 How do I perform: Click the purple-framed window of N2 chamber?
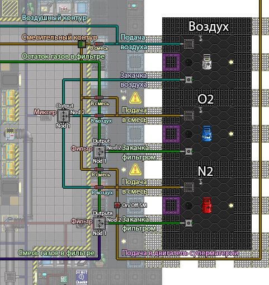(171, 205)
